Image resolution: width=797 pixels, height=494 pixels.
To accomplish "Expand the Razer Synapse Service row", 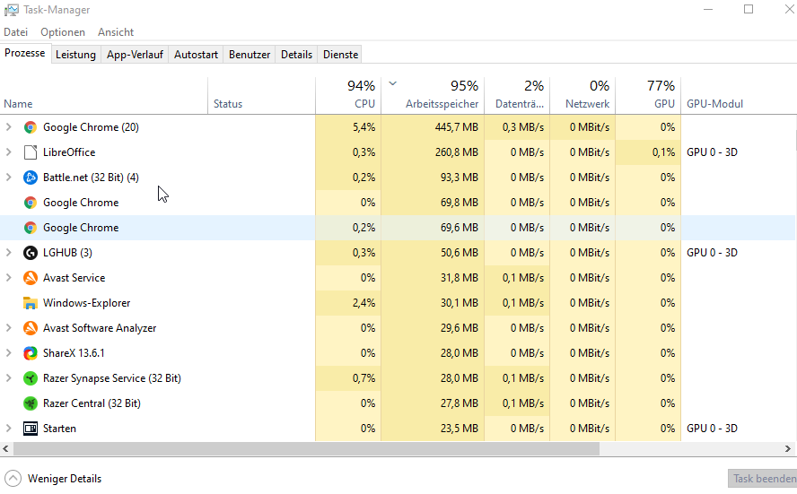I will click(9, 378).
